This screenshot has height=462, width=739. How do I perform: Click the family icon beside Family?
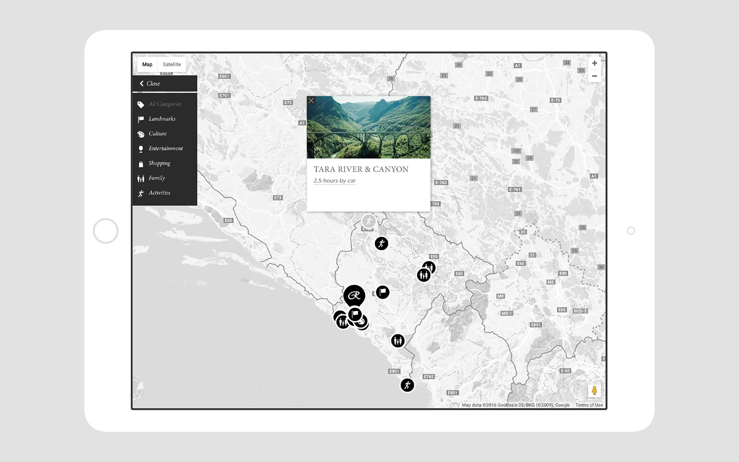[141, 179]
